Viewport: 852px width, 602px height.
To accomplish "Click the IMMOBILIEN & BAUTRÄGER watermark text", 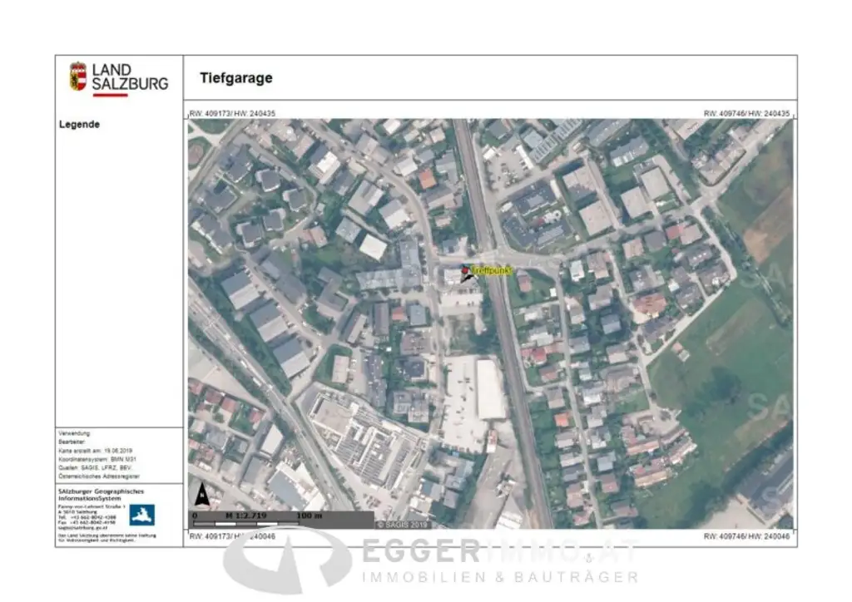I will tap(499, 576).
